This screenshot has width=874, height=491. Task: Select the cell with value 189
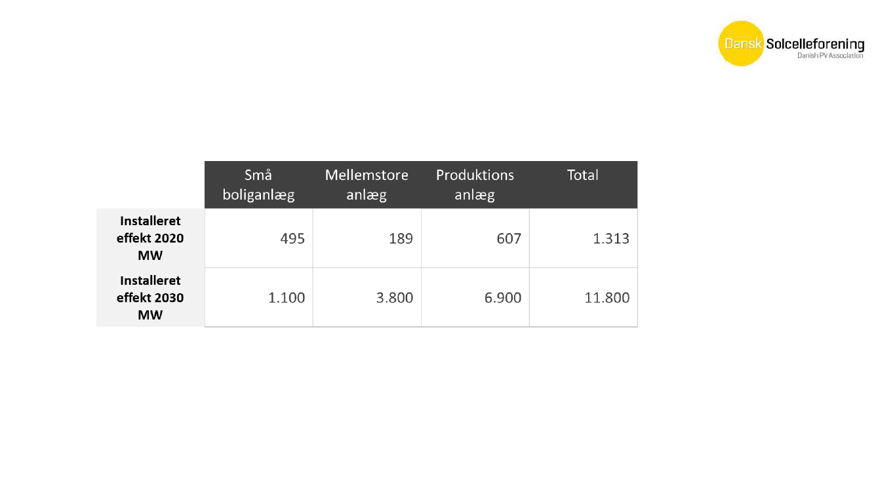[367, 238]
